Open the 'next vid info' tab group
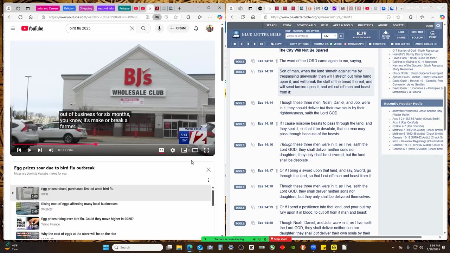The width and height of the screenshot is (450, 253). click(106, 8)
